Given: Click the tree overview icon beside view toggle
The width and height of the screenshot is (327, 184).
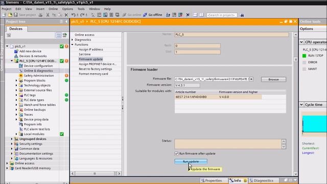Looking at the screenshot, I should coord(65,35).
